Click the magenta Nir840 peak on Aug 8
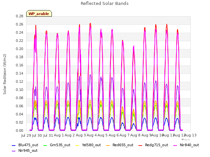The width and height of the screenshot is (210, 157). click(134, 46)
